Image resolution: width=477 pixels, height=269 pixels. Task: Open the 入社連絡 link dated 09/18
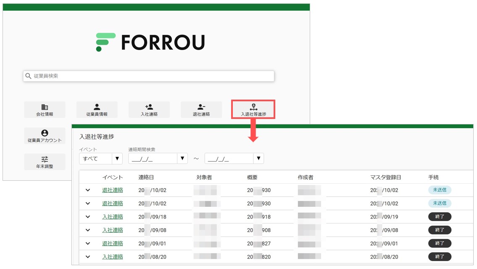113,216
